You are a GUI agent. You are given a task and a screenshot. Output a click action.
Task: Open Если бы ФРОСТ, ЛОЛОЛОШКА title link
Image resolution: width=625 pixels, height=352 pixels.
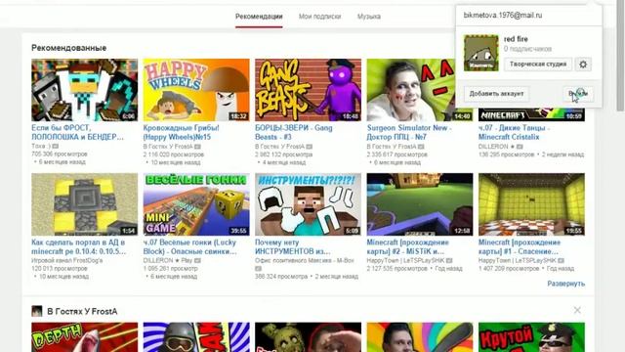(77, 133)
